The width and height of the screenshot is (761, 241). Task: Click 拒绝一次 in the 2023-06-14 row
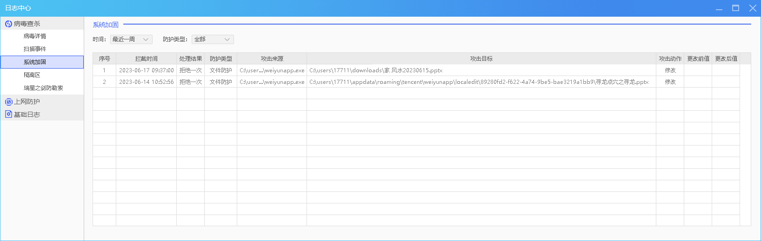(x=191, y=82)
